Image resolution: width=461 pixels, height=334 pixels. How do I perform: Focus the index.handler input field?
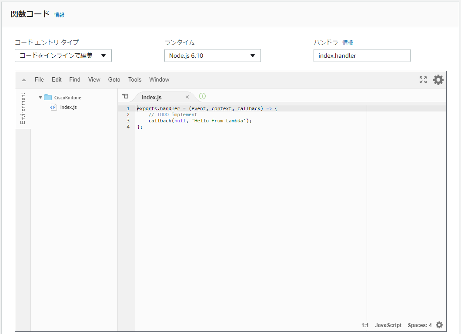(362, 56)
